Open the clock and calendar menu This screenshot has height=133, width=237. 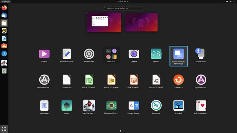coord(123,2)
